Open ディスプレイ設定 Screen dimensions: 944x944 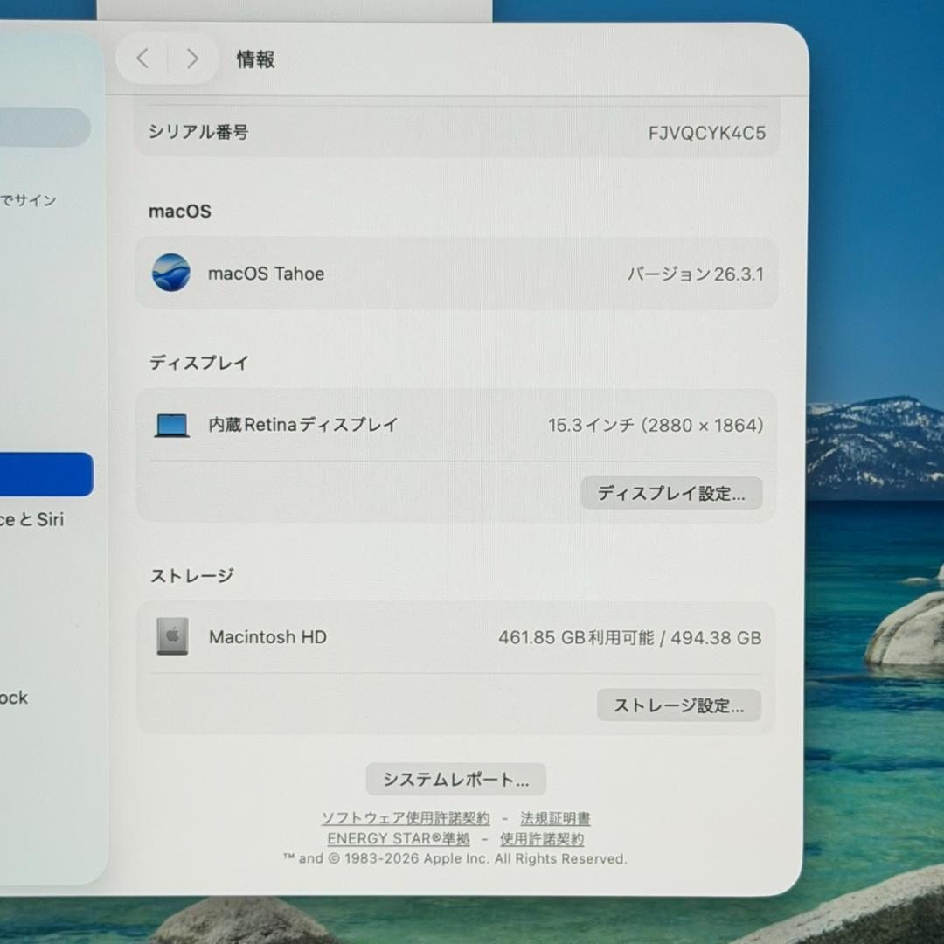coord(671,493)
